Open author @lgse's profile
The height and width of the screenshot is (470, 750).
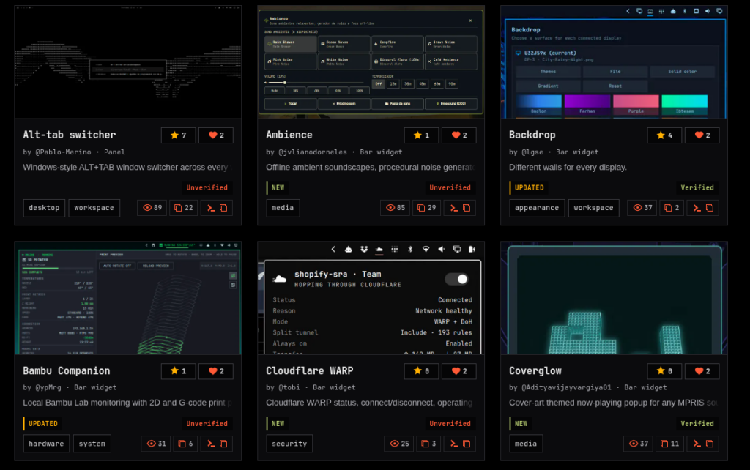tap(532, 152)
